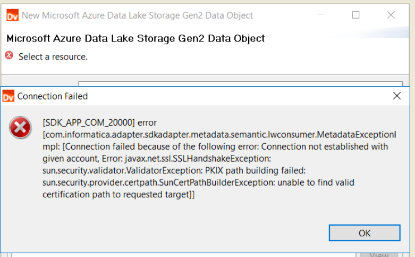Click the large red error icon in dialog
The image size is (415, 257).
click(x=20, y=128)
